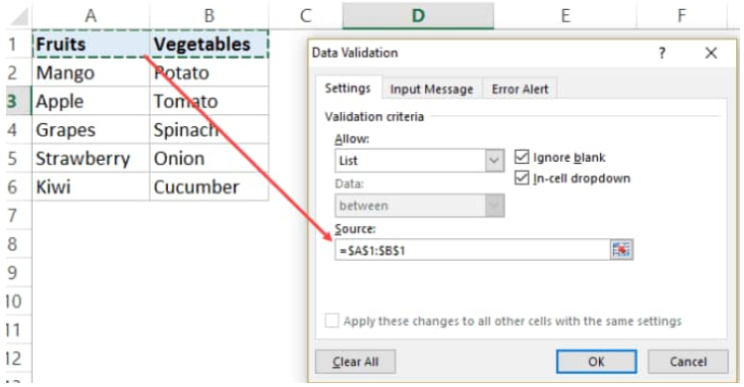744x387 pixels.
Task: Switch to the Error Alert tab
Action: (x=520, y=88)
